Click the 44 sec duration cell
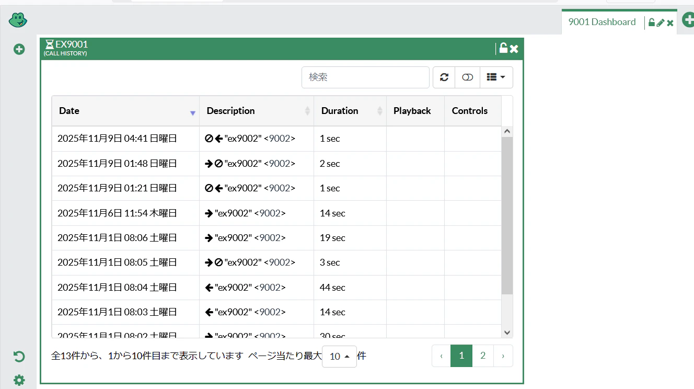694x389 pixels. (350, 288)
